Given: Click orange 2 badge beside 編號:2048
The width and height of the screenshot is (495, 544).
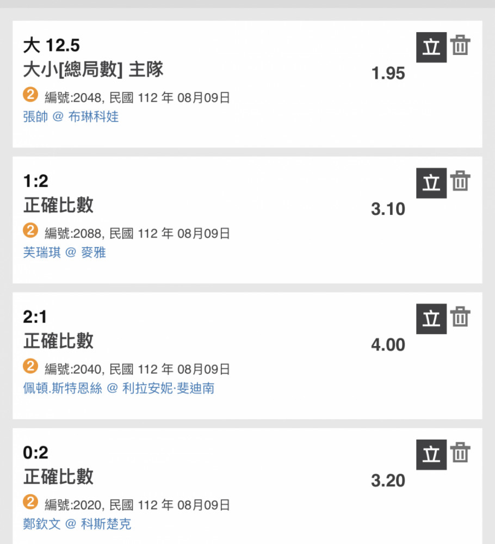Looking at the screenshot, I should 30,94.
